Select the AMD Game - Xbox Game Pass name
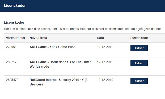This screenshot has width=165, height=99. (52, 47)
